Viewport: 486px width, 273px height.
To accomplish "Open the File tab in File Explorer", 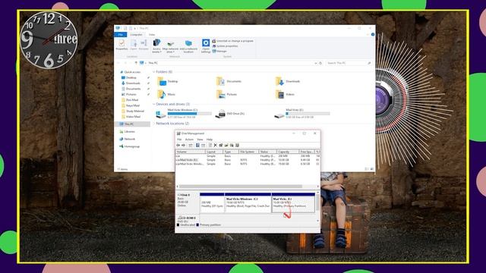I will point(121,35).
